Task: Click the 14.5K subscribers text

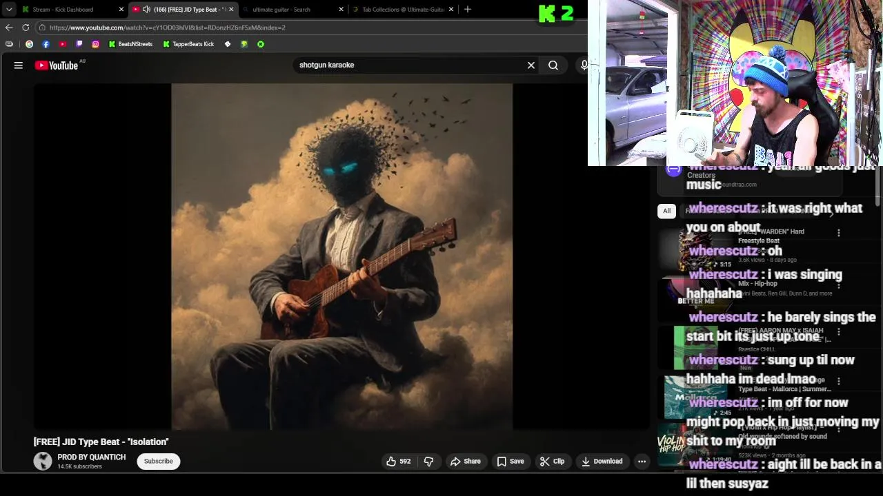Action: click(x=79, y=467)
